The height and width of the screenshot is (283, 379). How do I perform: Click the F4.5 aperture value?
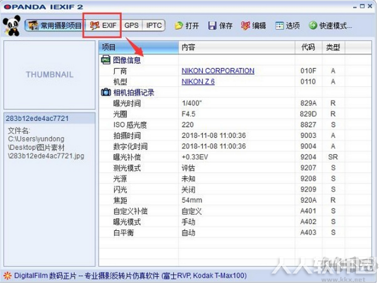tap(189, 114)
